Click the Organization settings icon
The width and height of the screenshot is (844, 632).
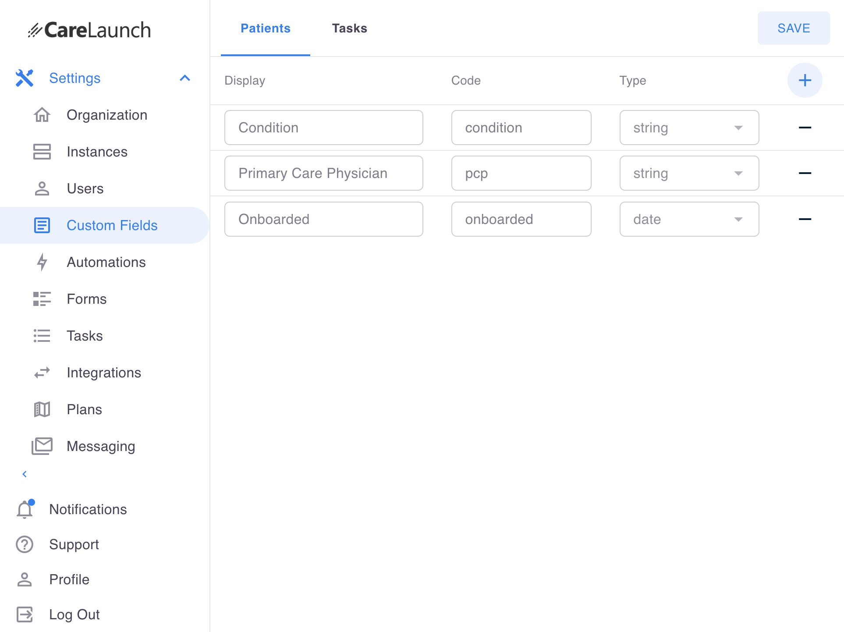43,115
